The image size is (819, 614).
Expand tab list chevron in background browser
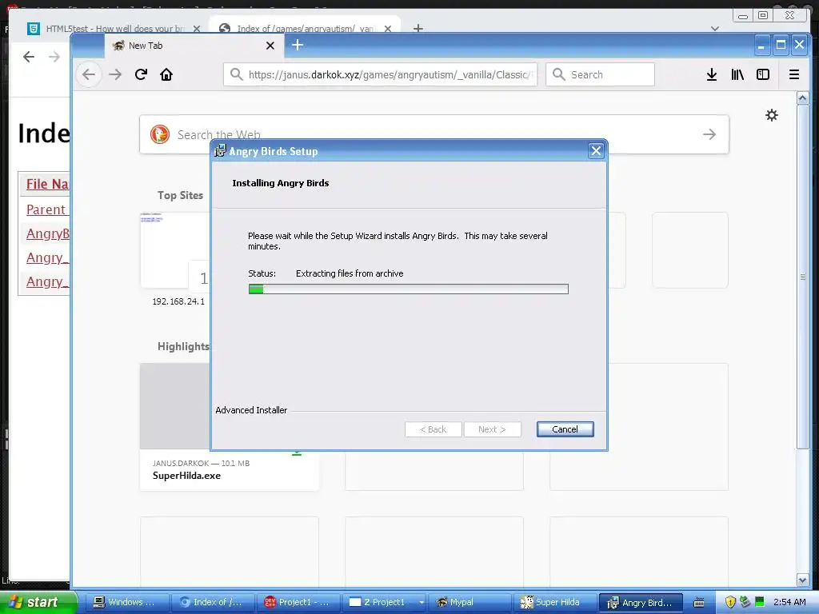[714, 29]
